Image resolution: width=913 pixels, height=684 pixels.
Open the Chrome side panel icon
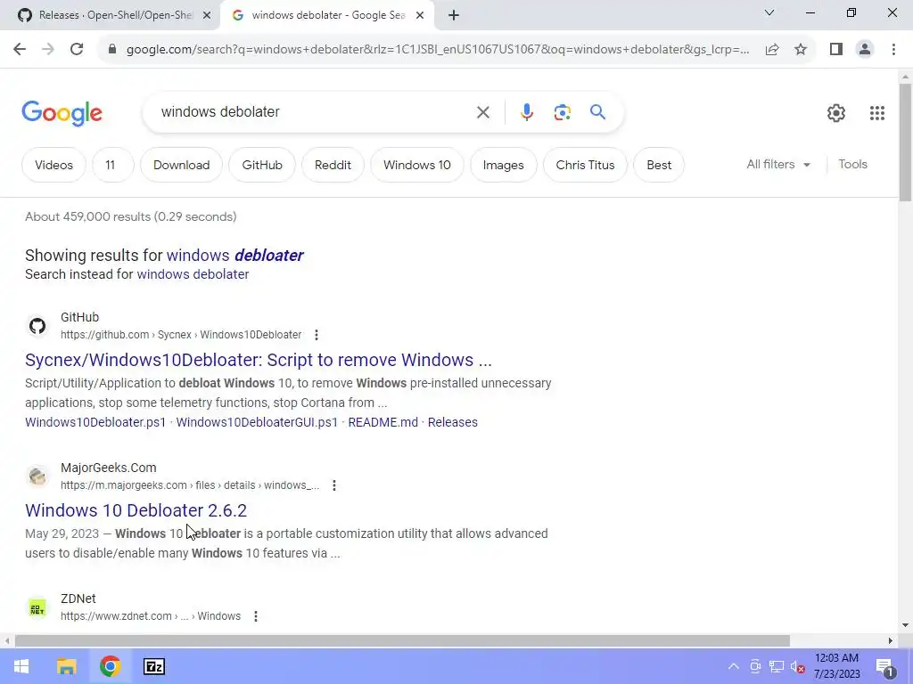point(836,50)
